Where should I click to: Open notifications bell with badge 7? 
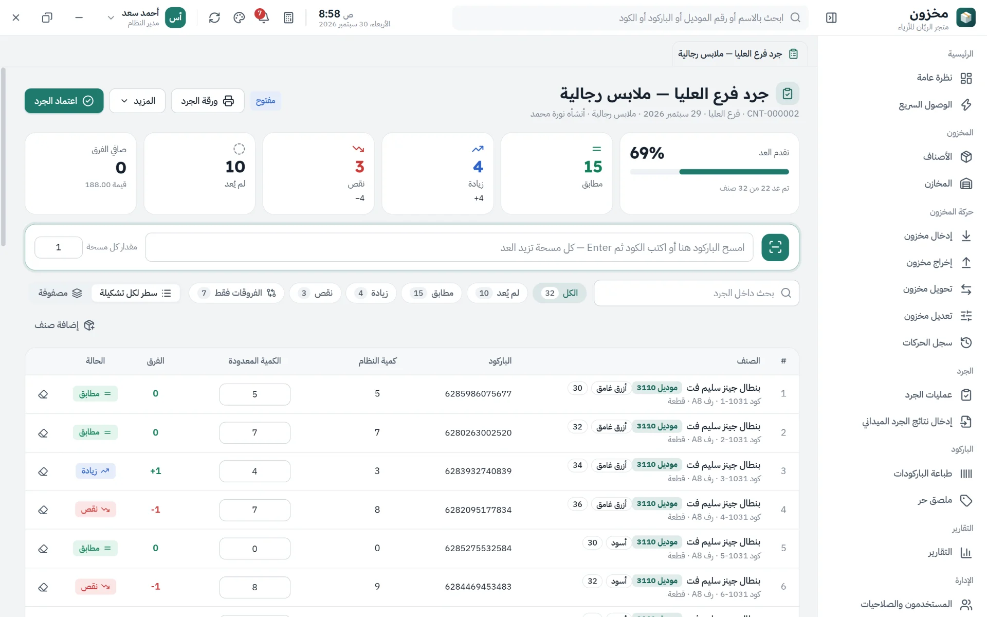pyautogui.click(x=263, y=17)
